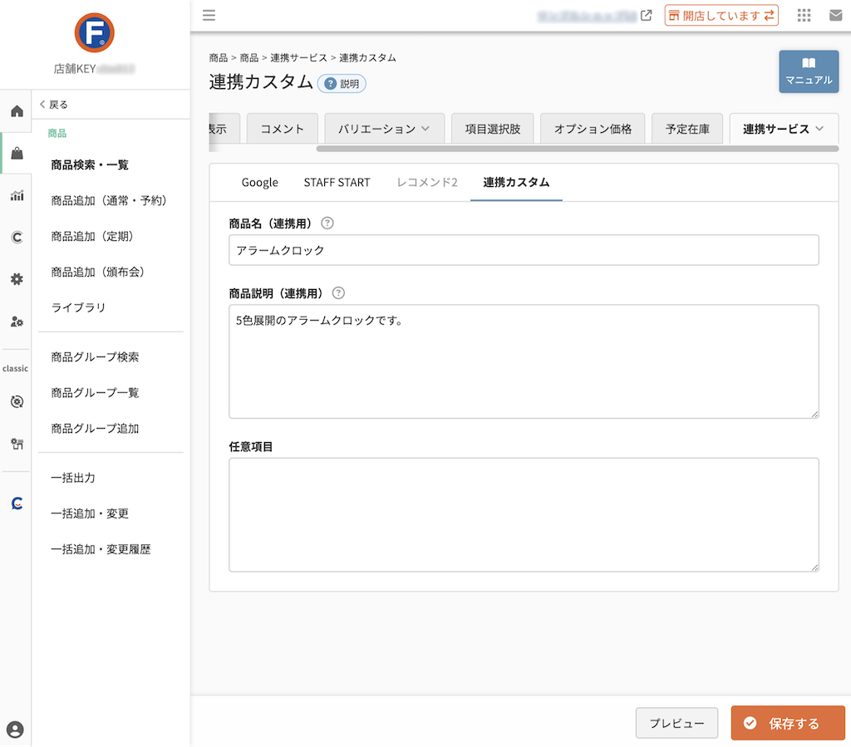Toggle the hamburger menu icon

pos(209,15)
